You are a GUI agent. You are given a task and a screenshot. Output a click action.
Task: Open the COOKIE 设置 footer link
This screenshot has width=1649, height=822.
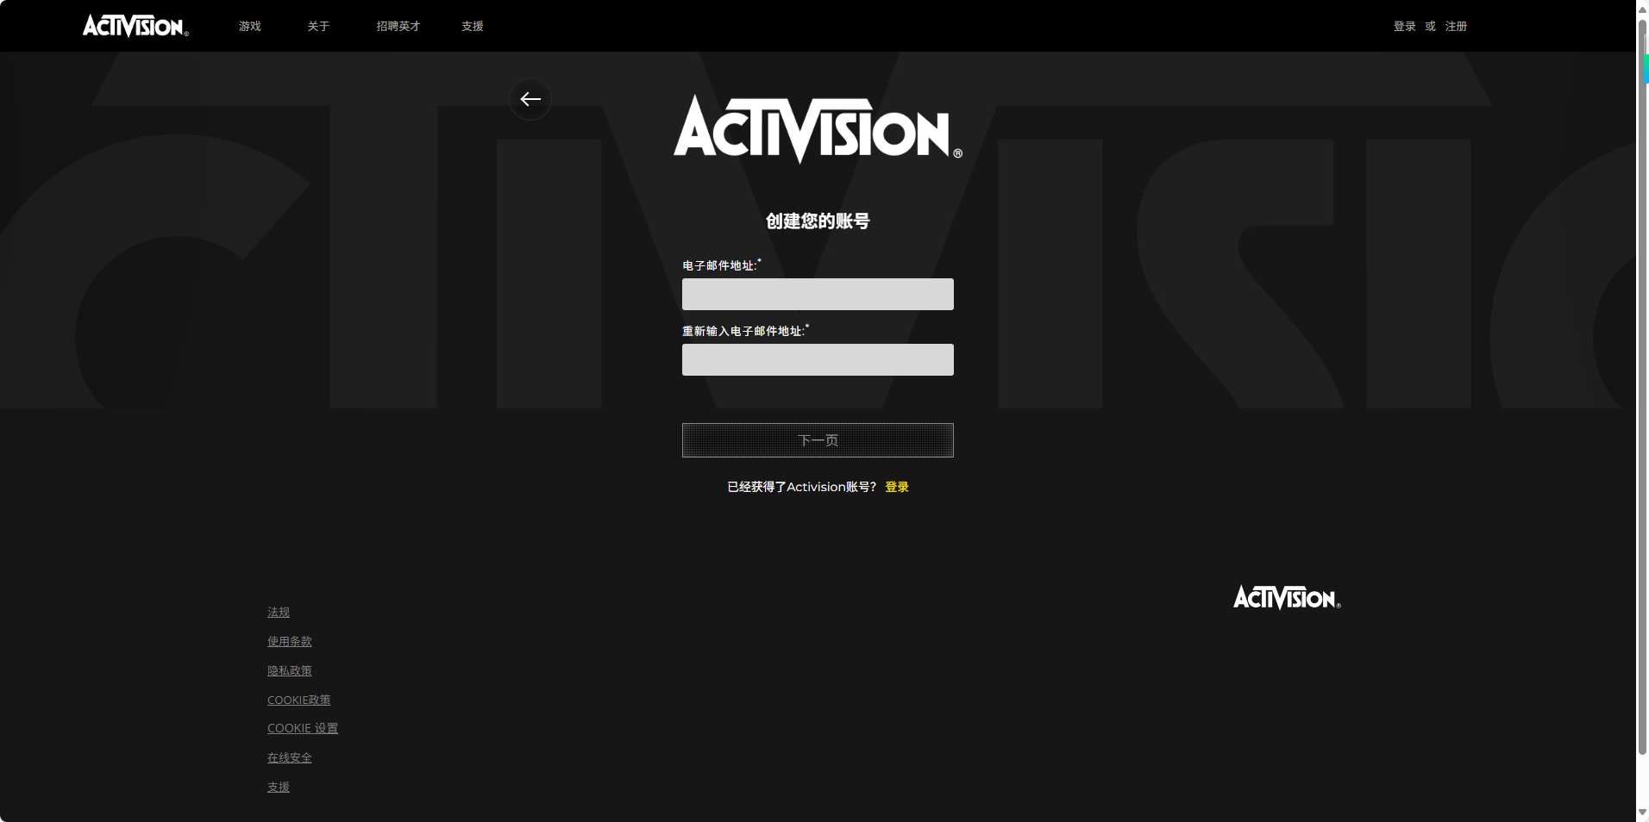point(303,728)
